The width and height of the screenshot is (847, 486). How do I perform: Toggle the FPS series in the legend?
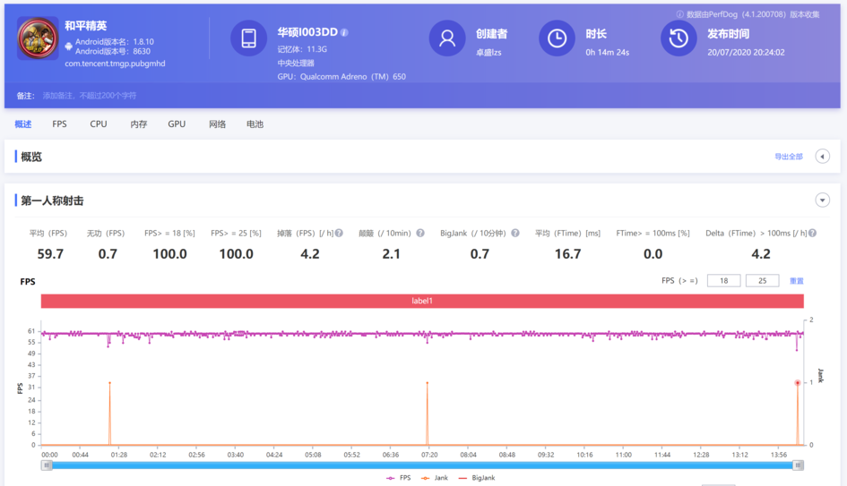click(x=399, y=478)
